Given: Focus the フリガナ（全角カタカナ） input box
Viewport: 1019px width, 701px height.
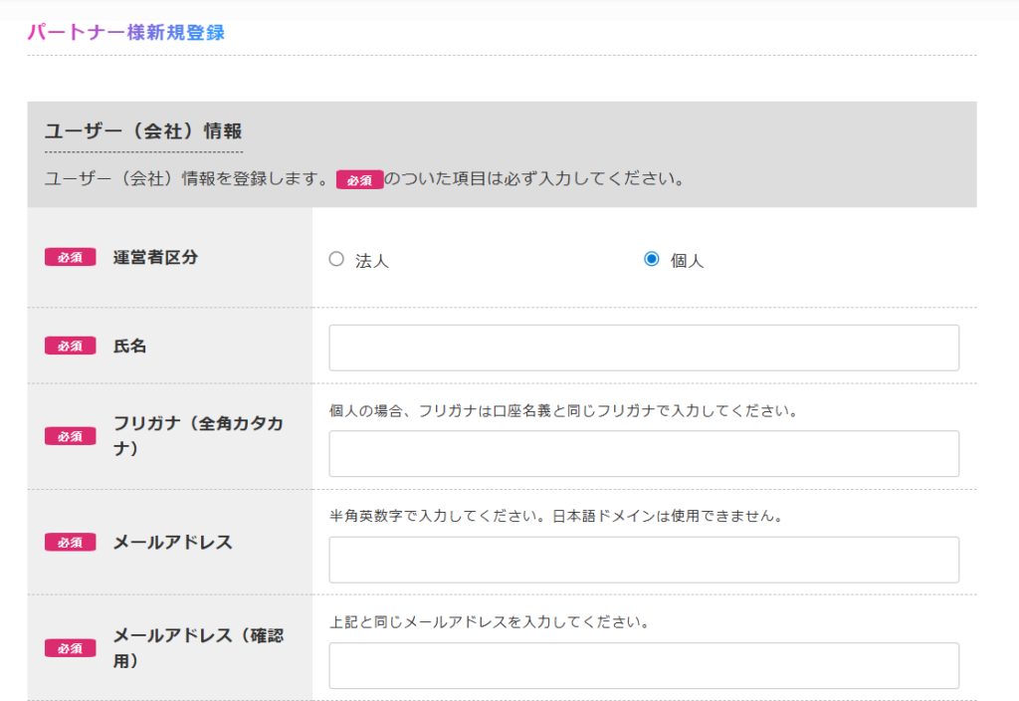Looking at the screenshot, I should tap(644, 454).
